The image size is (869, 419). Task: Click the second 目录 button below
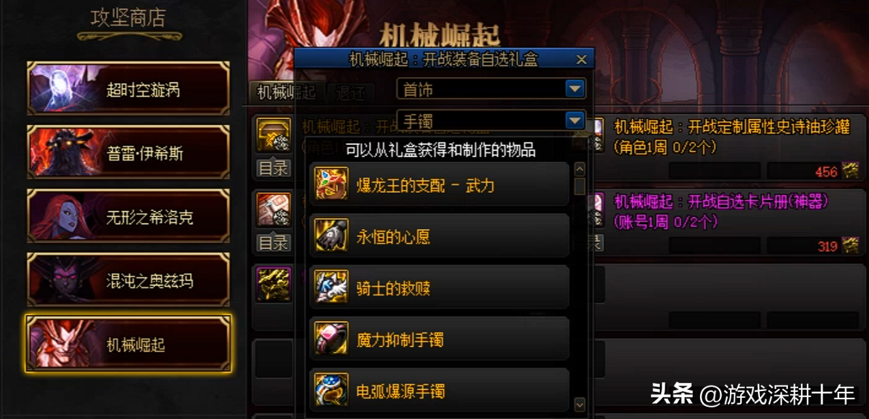pyautogui.click(x=273, y=242)
